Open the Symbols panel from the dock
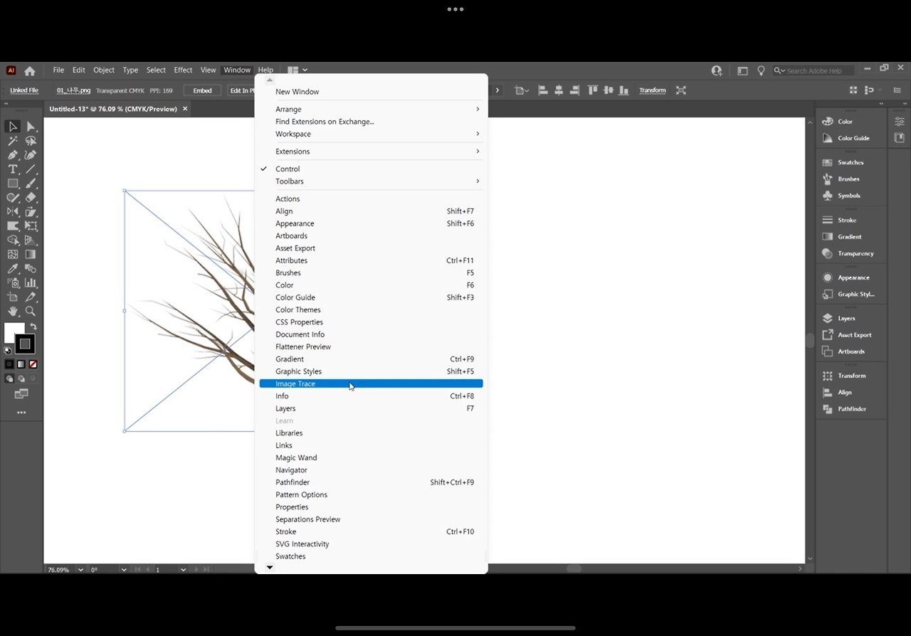The image size is (911, 636). (x=849, y=196)
